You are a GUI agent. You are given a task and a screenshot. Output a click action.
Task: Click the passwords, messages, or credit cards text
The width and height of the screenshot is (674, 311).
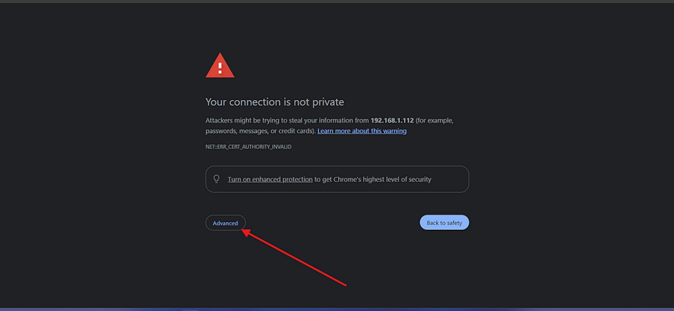pyautogui.click(x=260, y=131)
